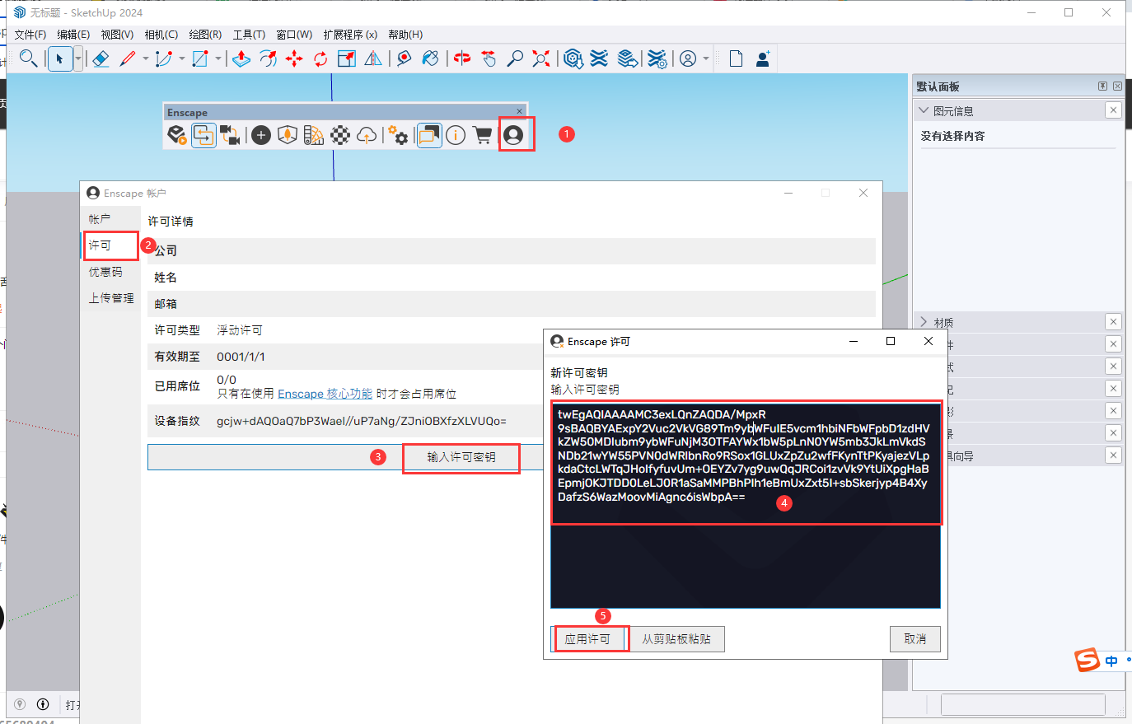Switch to the 许可 tab
The height and width of the screenshot is (724, 1132).
[111, 245]
